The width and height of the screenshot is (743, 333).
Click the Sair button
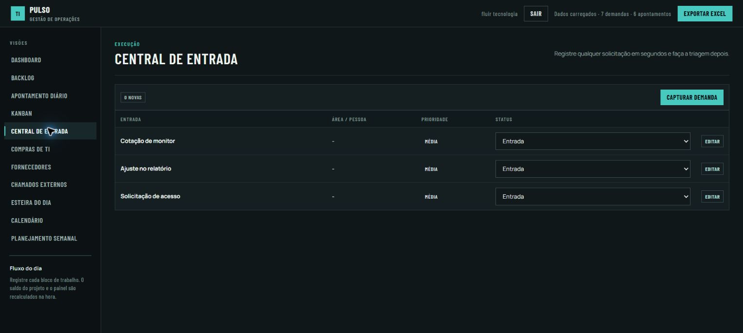pos(536,14)
